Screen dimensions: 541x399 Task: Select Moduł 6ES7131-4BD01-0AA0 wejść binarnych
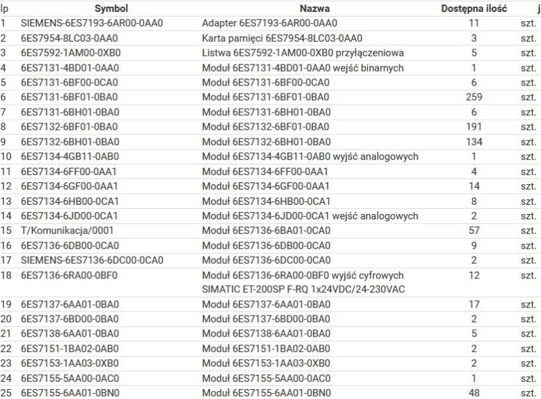[x=302, y=68]
